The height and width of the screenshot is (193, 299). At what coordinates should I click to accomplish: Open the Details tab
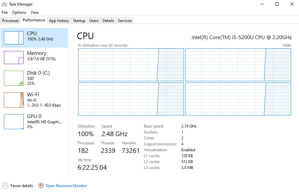[x=108, y=21]
